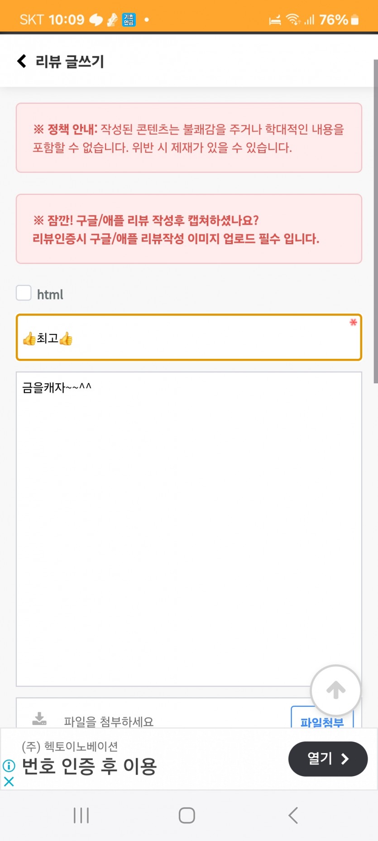Viewport: 378px width, 841px height.
Task: Tap the review body text area
Action: [189, 529]
